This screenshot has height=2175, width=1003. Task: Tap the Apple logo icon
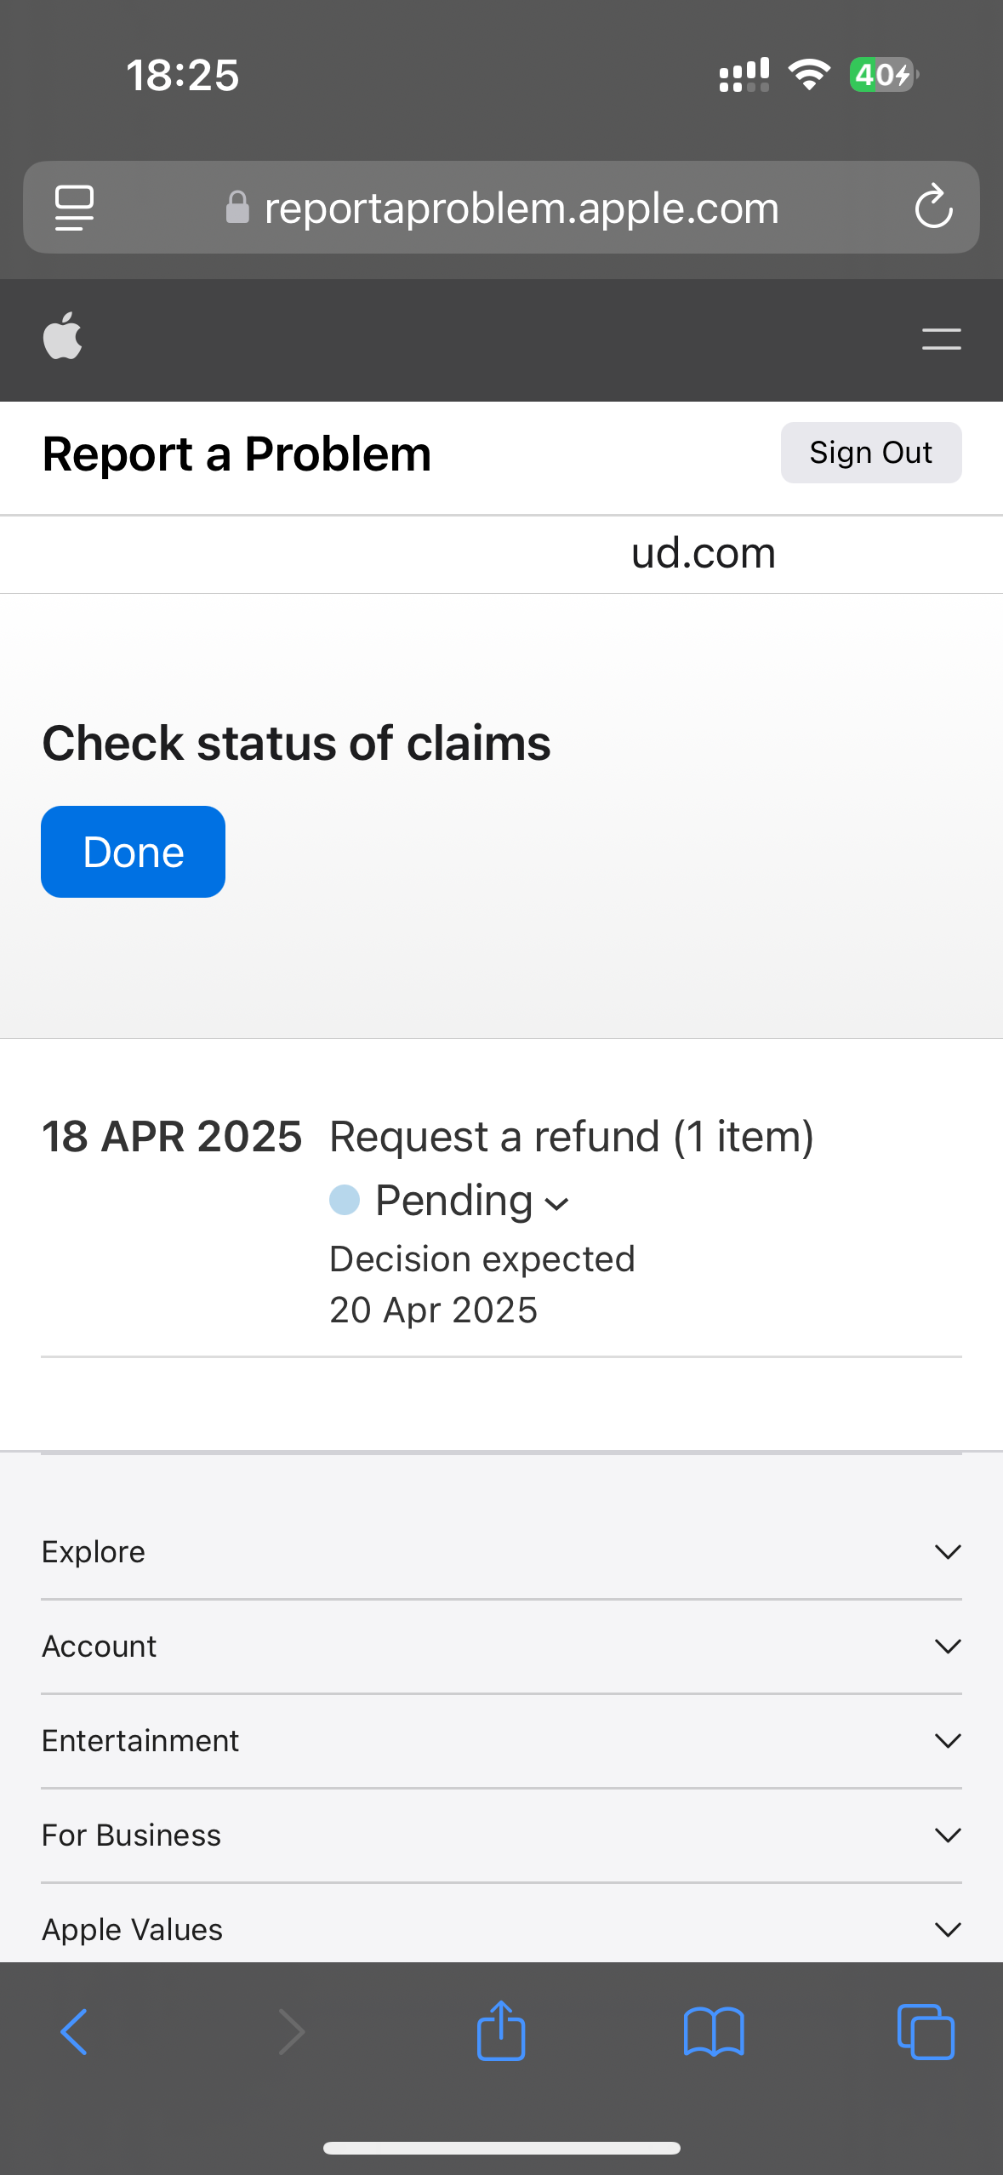pos(62,337)
